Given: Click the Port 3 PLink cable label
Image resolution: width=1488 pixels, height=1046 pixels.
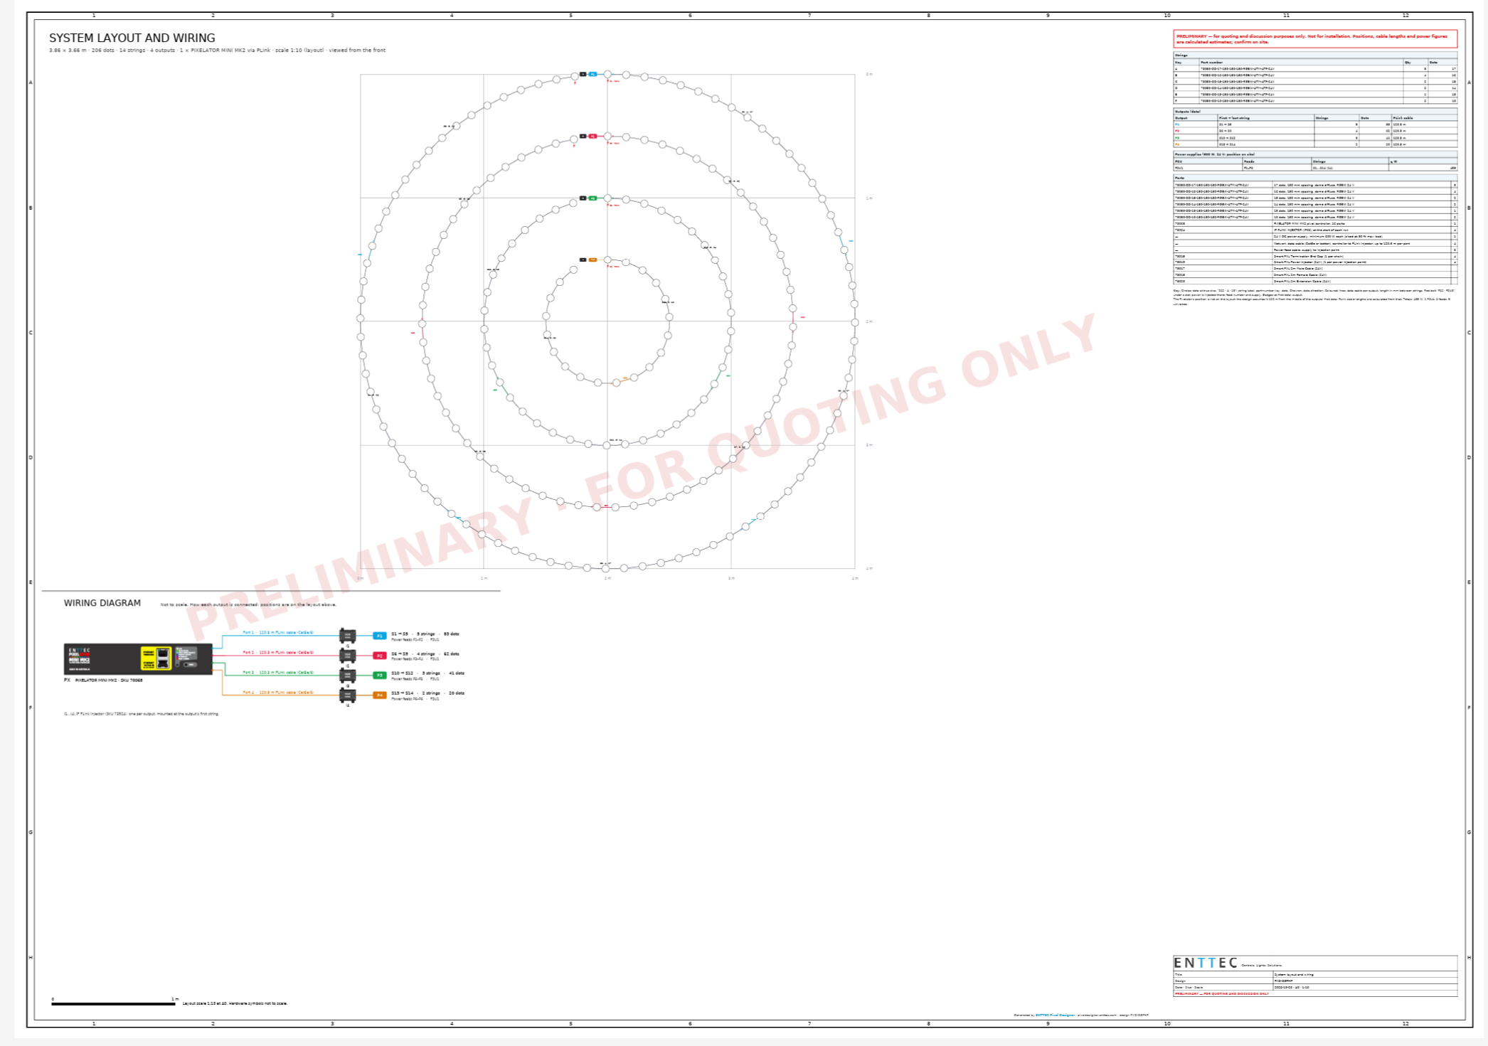Looking at the screenshot, I should pos(278,672).
